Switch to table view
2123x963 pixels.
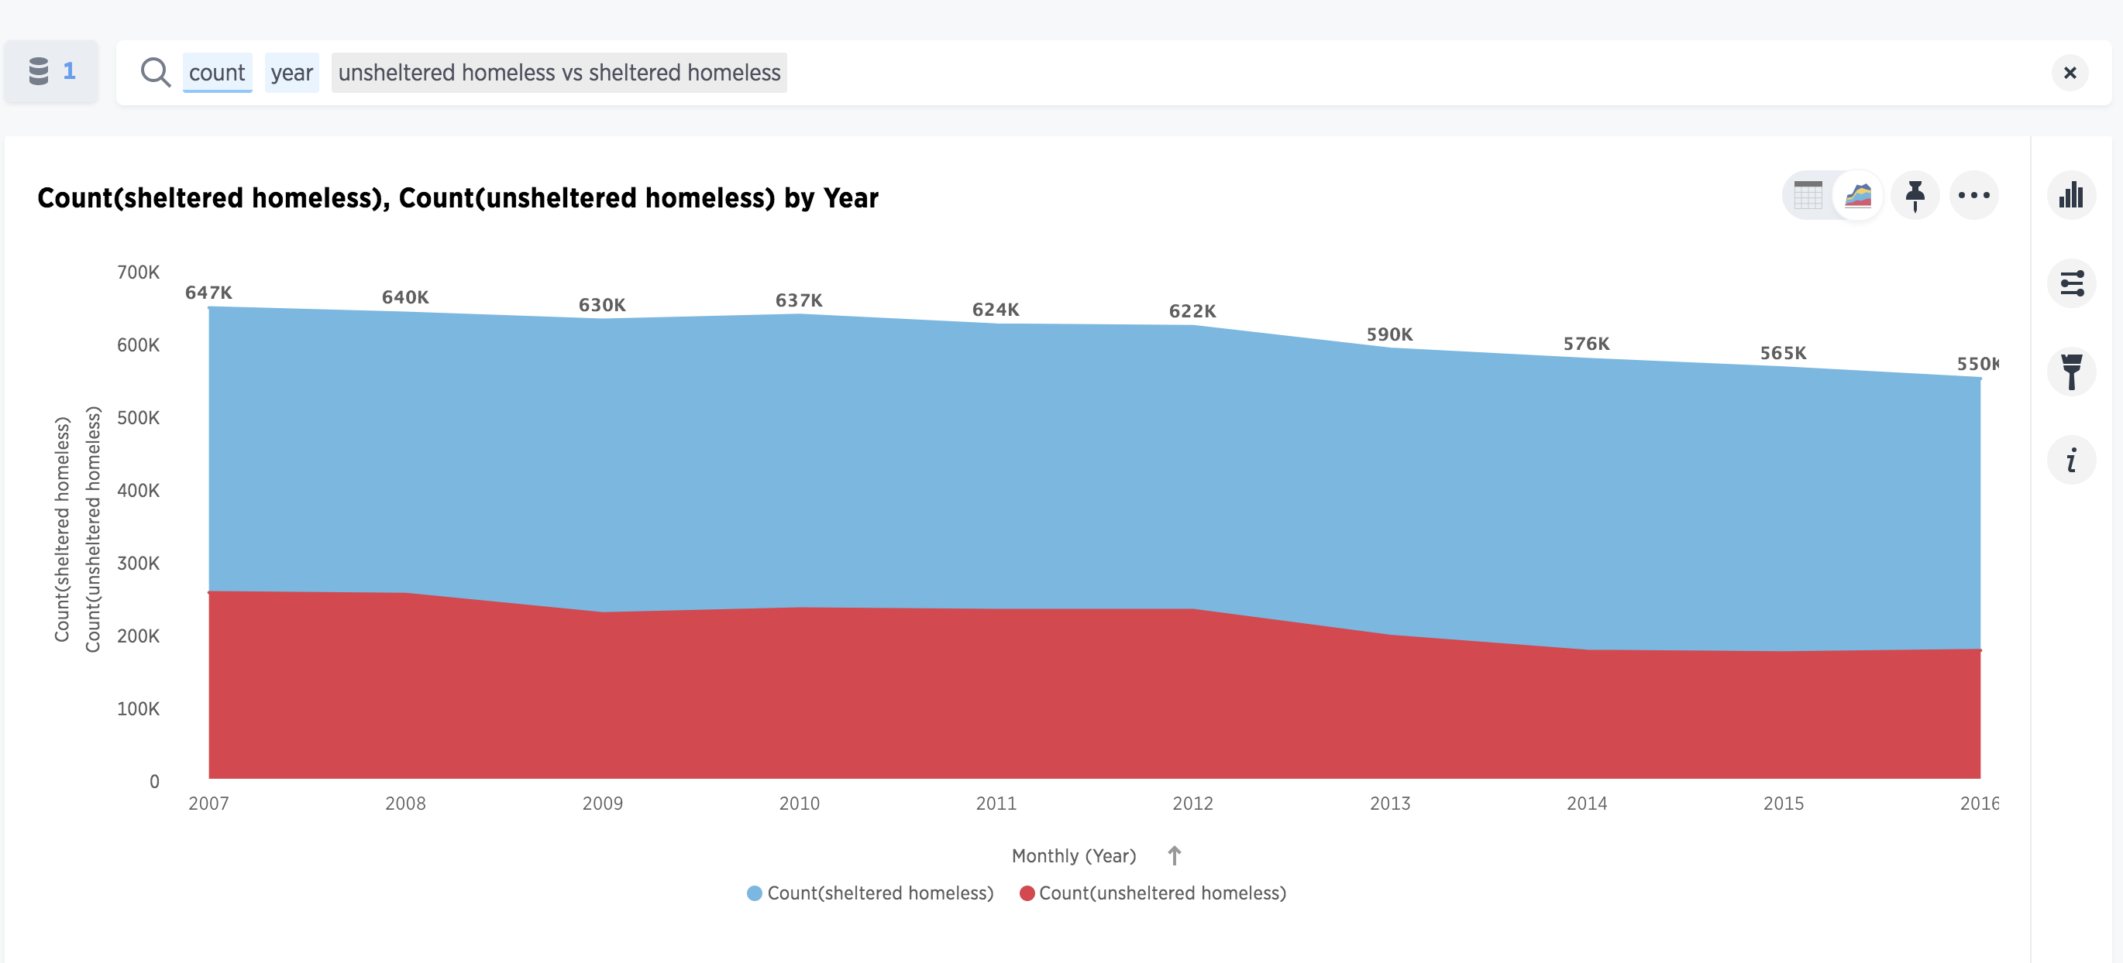pos(1808,196)
